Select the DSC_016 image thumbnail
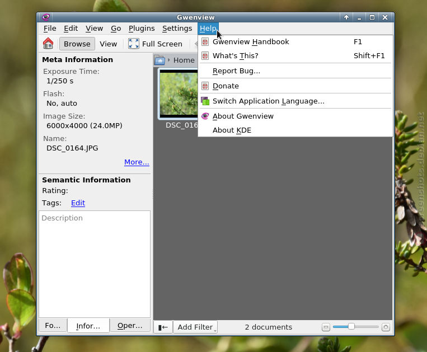The height and width of the screenshot is (352, 427). [179, 94]
